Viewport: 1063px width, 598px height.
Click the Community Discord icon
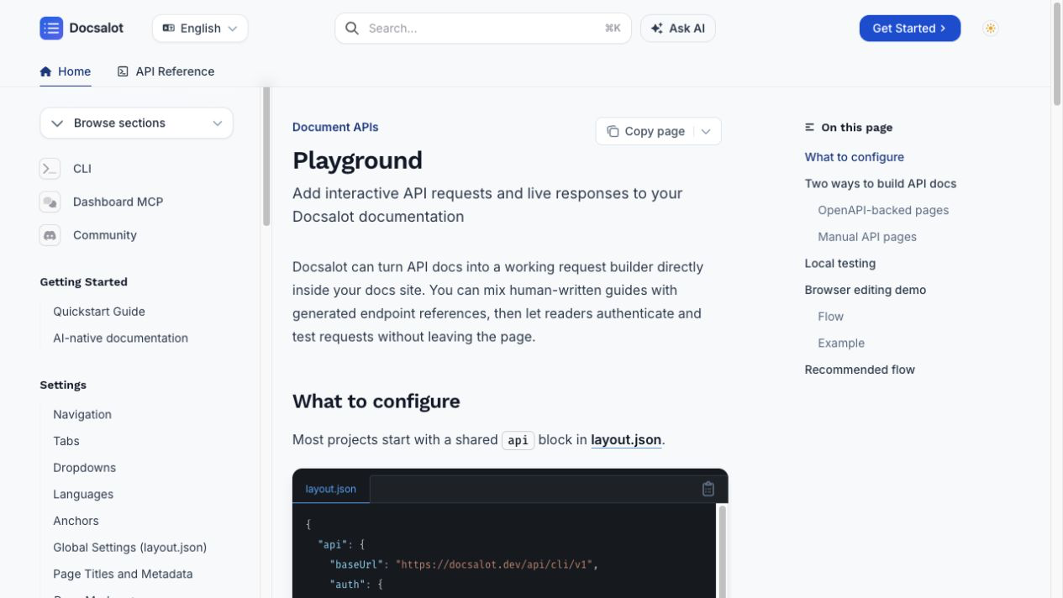[x=50, y=235]
